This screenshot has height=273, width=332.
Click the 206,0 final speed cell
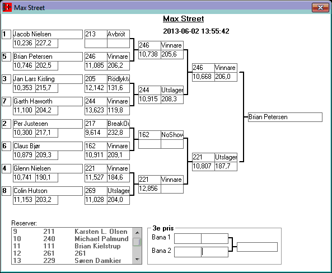(226, 77)
